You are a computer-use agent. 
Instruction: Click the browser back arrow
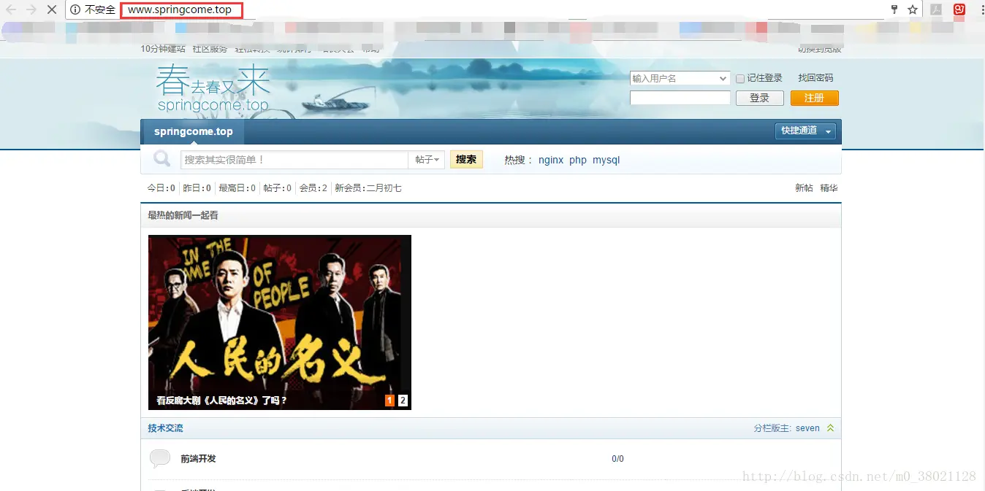(11, 10)
